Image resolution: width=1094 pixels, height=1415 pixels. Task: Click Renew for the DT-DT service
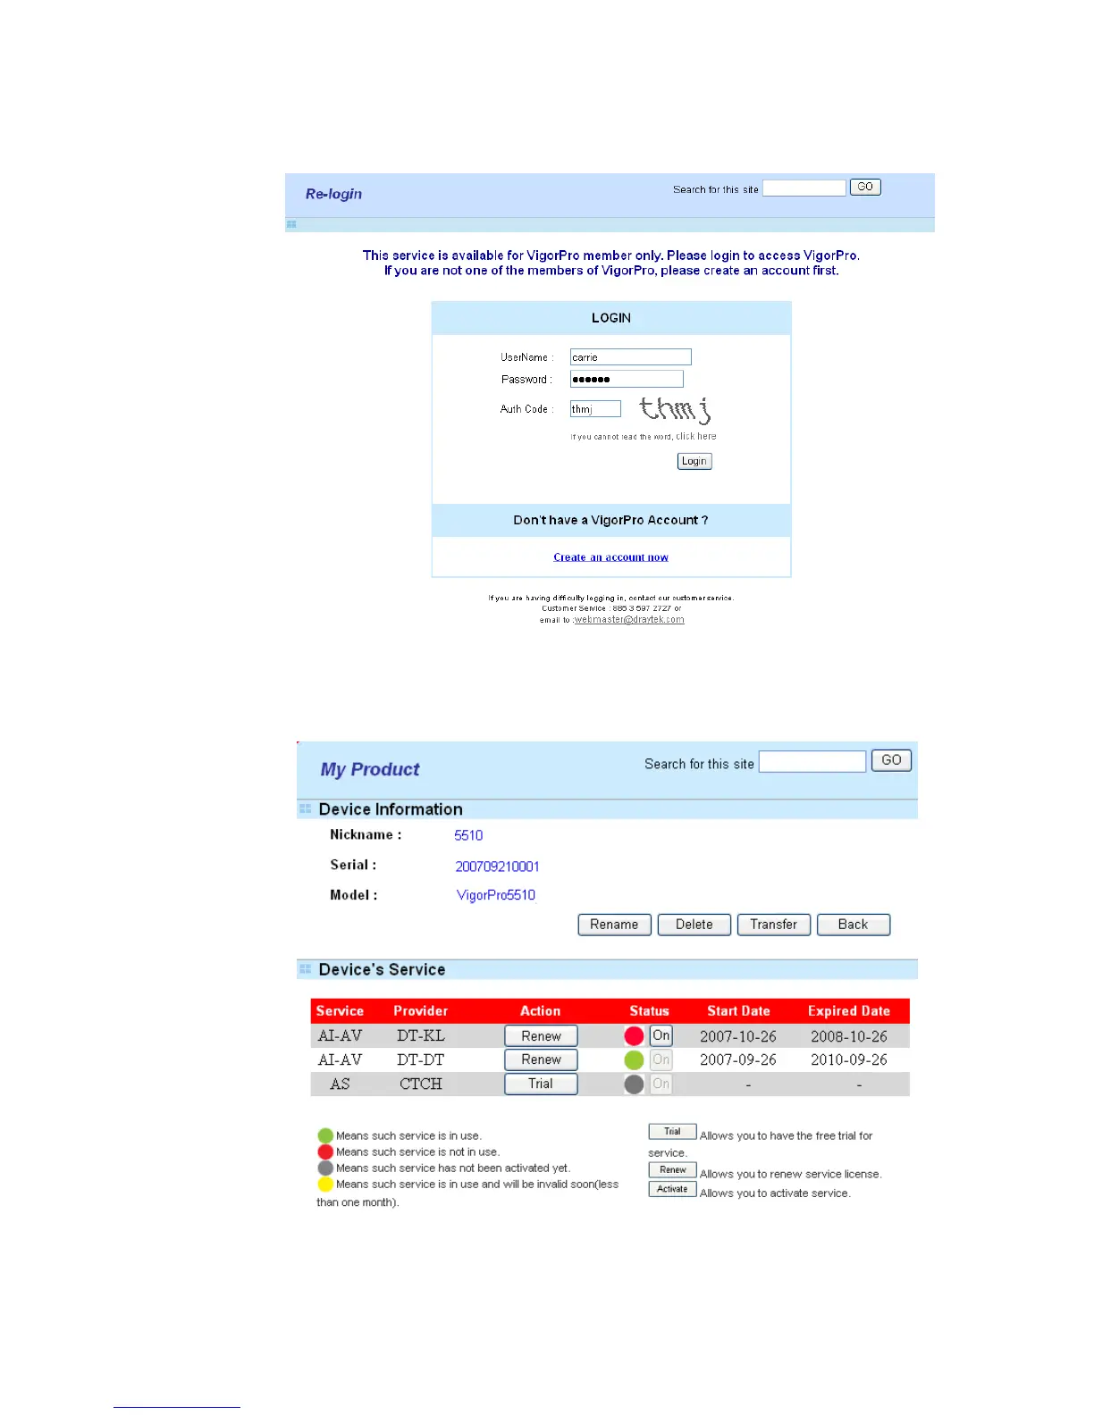541,1059
